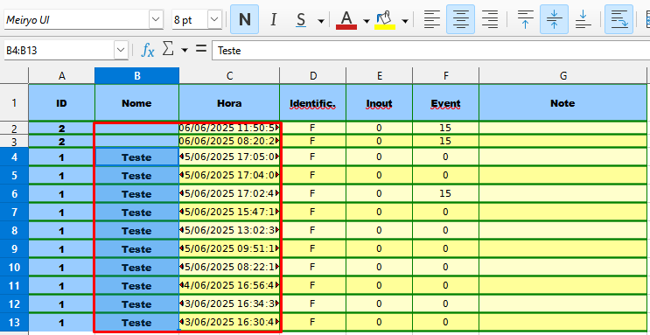The image size is (650, 335).
Task: Open the Function Wizard
Action: 148,50
